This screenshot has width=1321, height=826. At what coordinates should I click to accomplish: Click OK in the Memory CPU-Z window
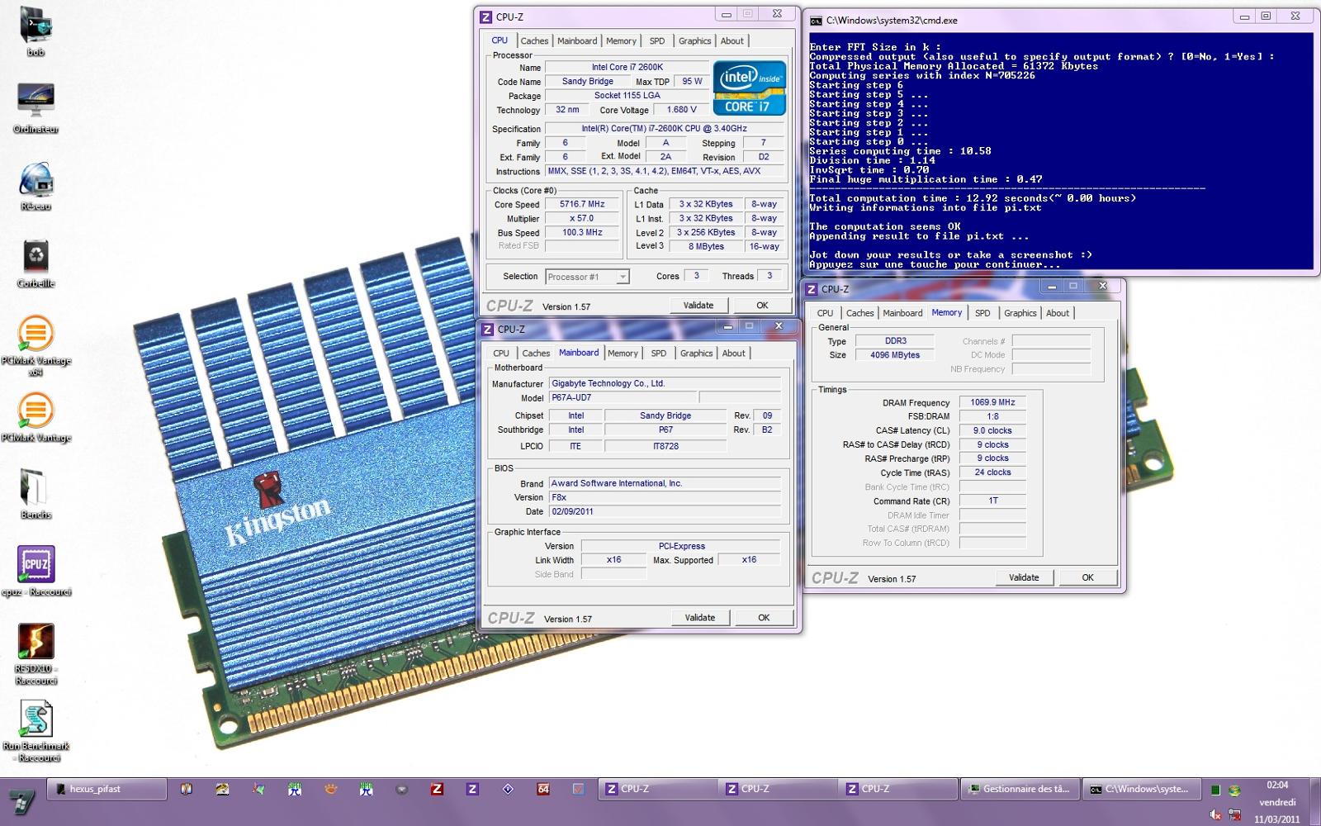click(1088, 577)
